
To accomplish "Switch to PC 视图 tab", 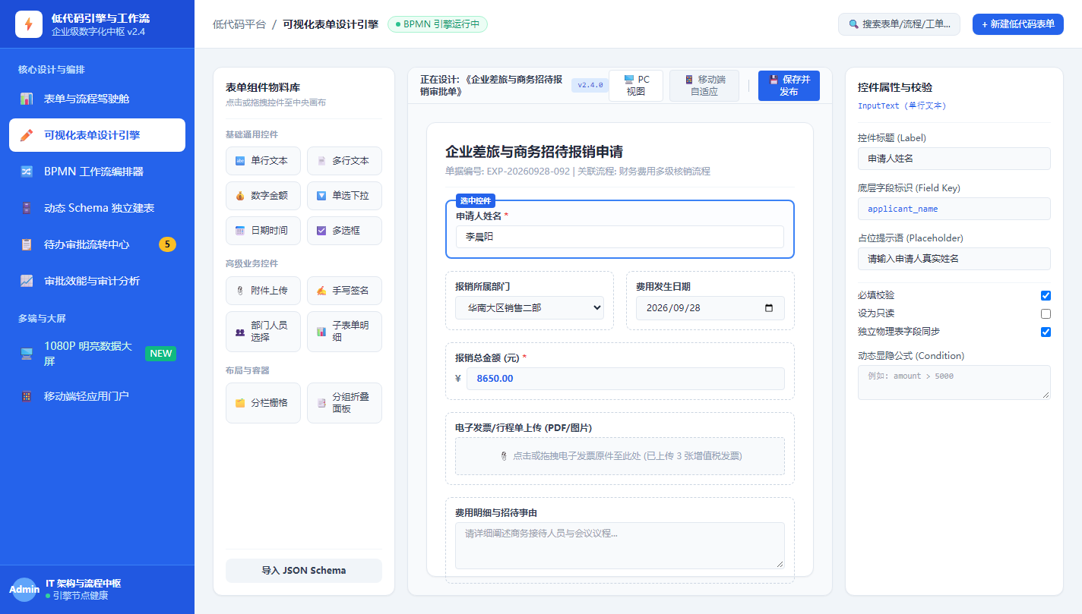I will point(636,86).
